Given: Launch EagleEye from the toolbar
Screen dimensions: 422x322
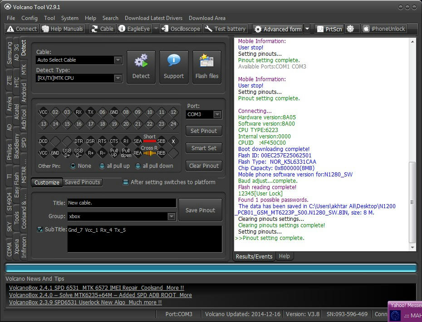Looking at the screenshot, I should [134, 29].
